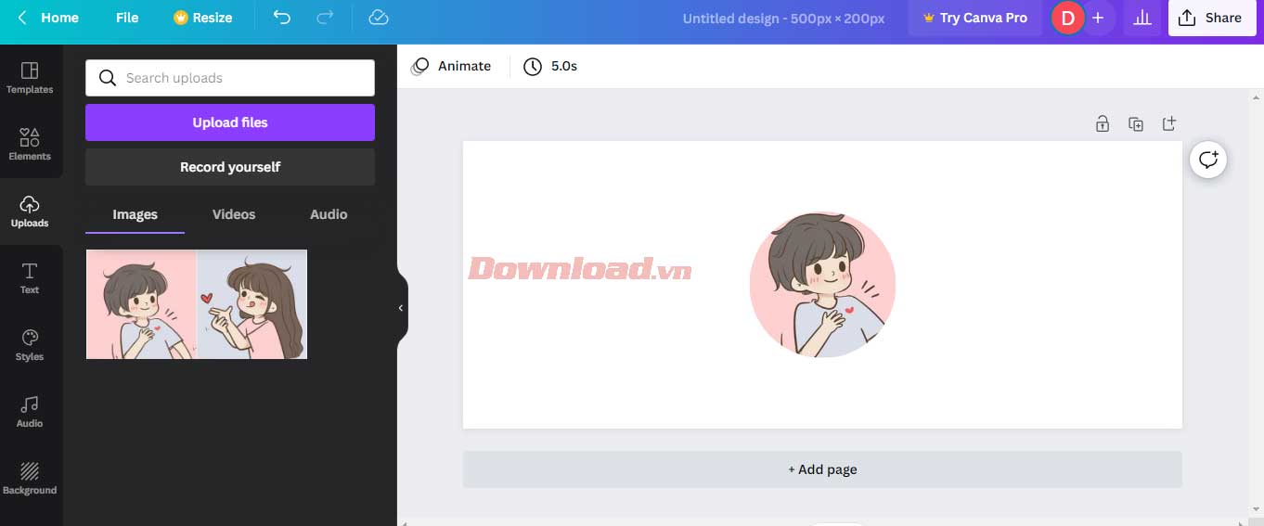Image resolution: width=1264 pixels, height=526 pixels.
Task: Open the Templates sidebar panel
Action: click(x=30, y=78)
